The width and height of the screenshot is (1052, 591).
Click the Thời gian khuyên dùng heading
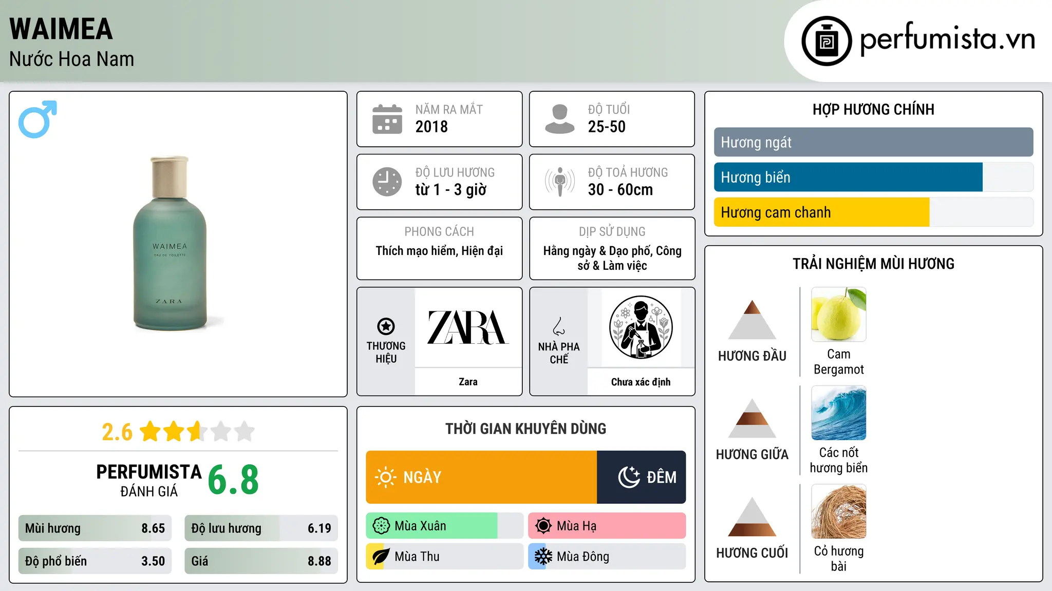526,428
